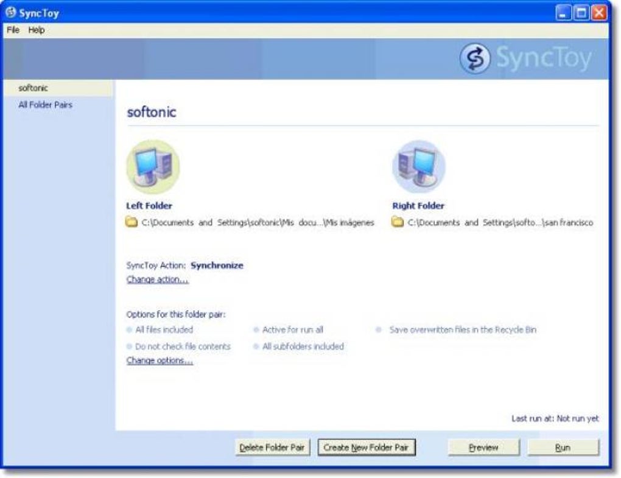Viewport: 621px width, 478px height.
Task: Select the softonic folder pair in sidebar
Action: click(58, 88)
